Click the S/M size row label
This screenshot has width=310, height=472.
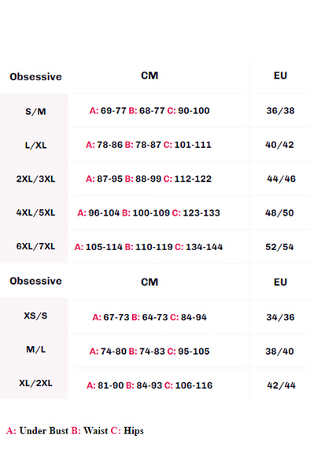(x=35, y=112)
